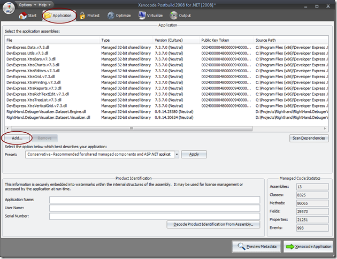
Task: Open the Application folder tab
Action: coord(58,16)
